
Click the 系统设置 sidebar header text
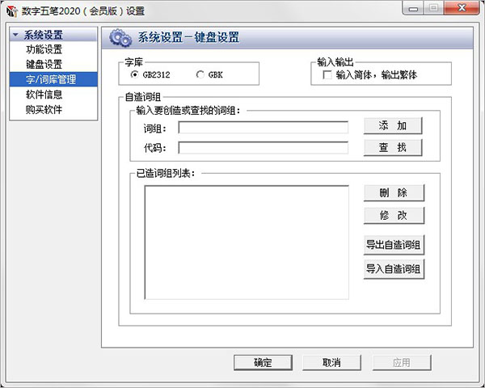(44, 35)
